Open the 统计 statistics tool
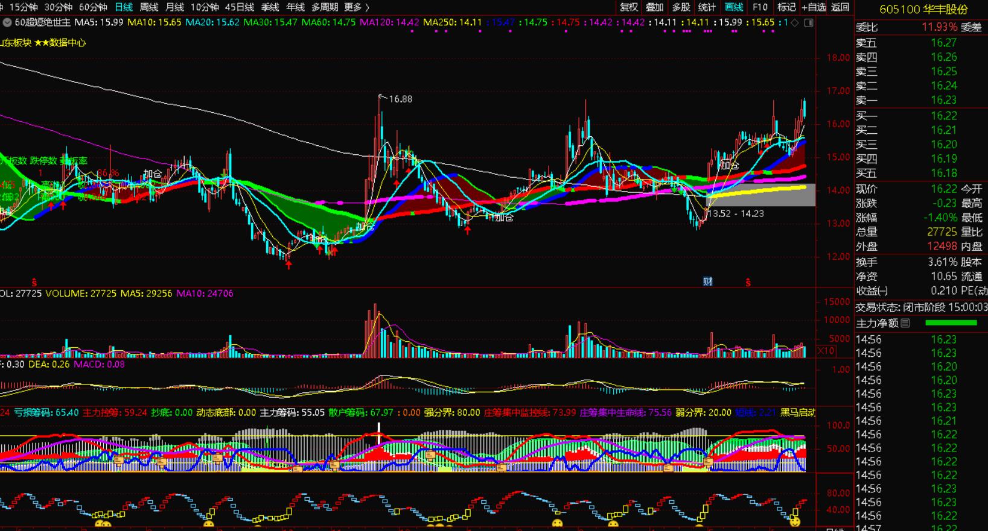This screenshot has height=531, width=988. point(707,7)
